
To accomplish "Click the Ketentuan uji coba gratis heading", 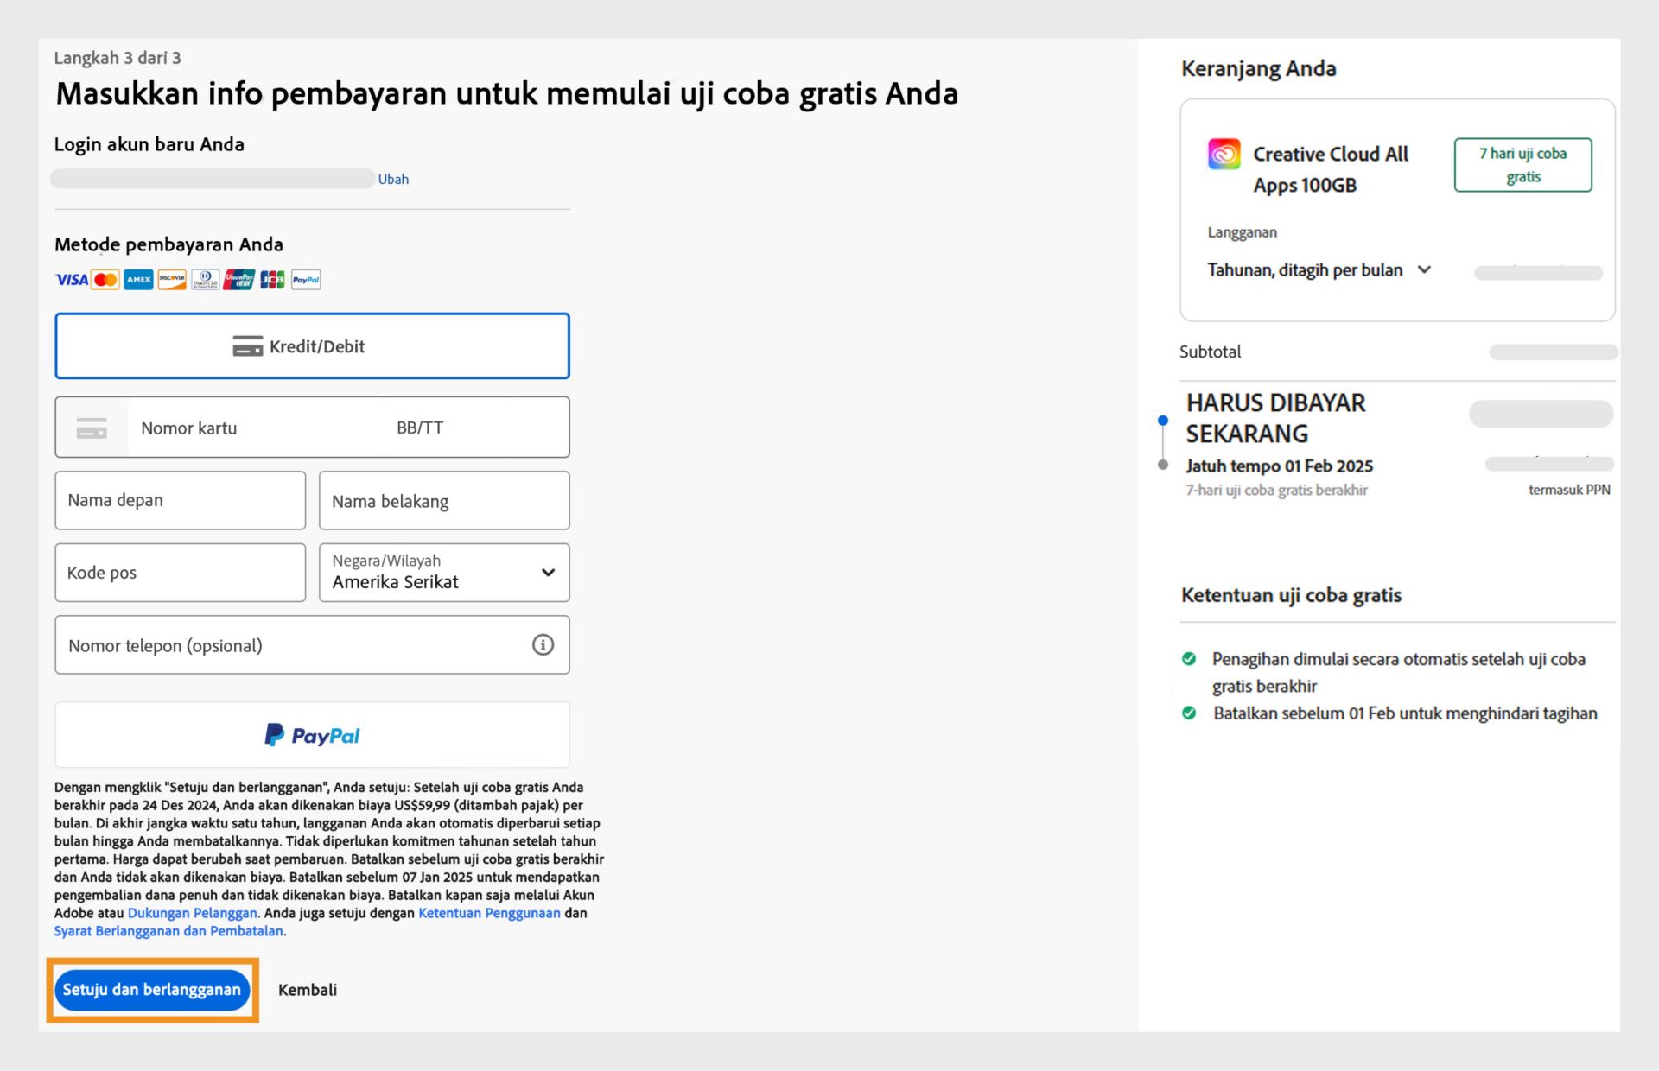I will [x=1291, y=595].
